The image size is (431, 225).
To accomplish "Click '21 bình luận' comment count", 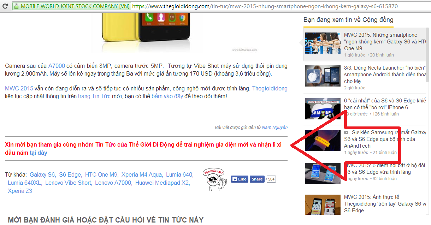I will click(x=384, y=153).
